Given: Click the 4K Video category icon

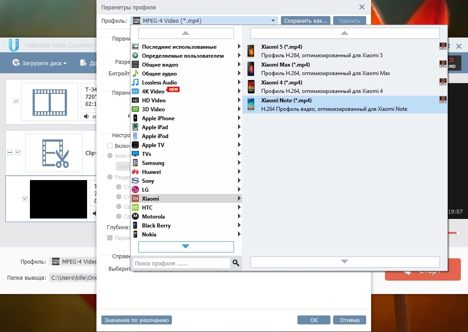Looking at the screenshot, I should click(135, 92).
